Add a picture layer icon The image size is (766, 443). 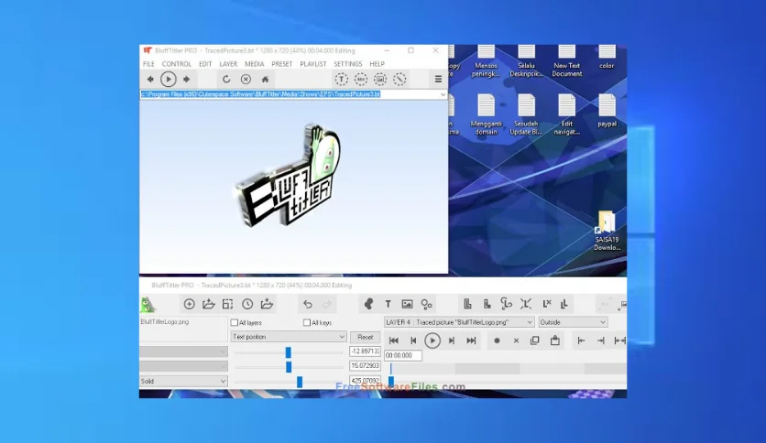[407, 304]
